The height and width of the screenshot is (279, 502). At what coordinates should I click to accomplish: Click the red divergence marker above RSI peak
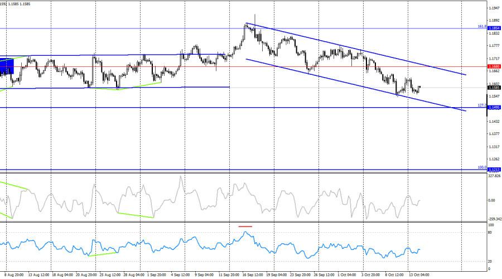(x=245, y=227)
